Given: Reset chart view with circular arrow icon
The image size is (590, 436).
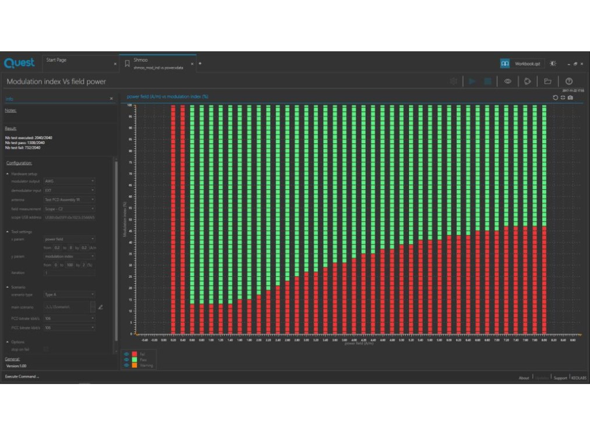Looking at the screenshot, I should click(x=555, y=97).
